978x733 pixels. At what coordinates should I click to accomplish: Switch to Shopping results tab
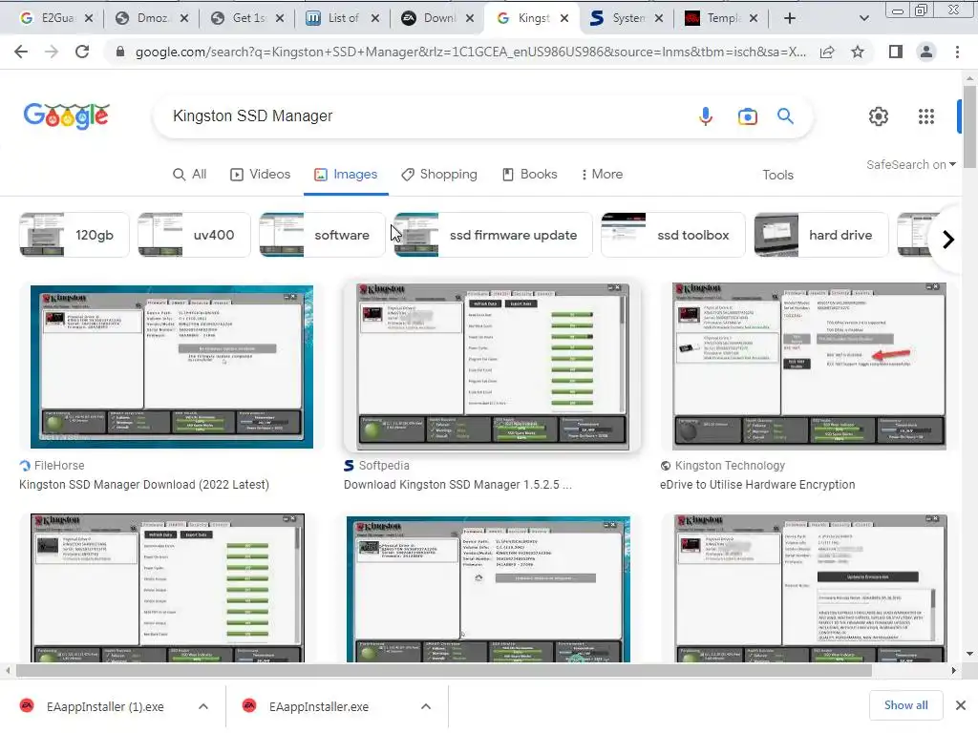pyautogui.click(x=439, y=175)
